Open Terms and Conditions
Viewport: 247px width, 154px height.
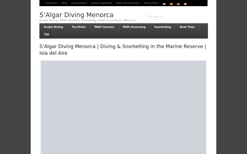click(128, 3)
